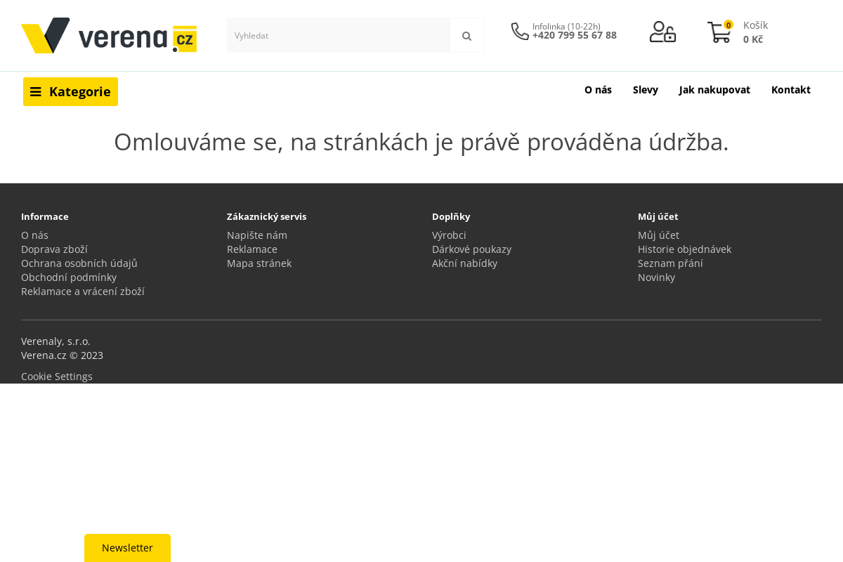Open Jak nakupovat in navigation
843x562 pixels.
(x=714, y=90)
